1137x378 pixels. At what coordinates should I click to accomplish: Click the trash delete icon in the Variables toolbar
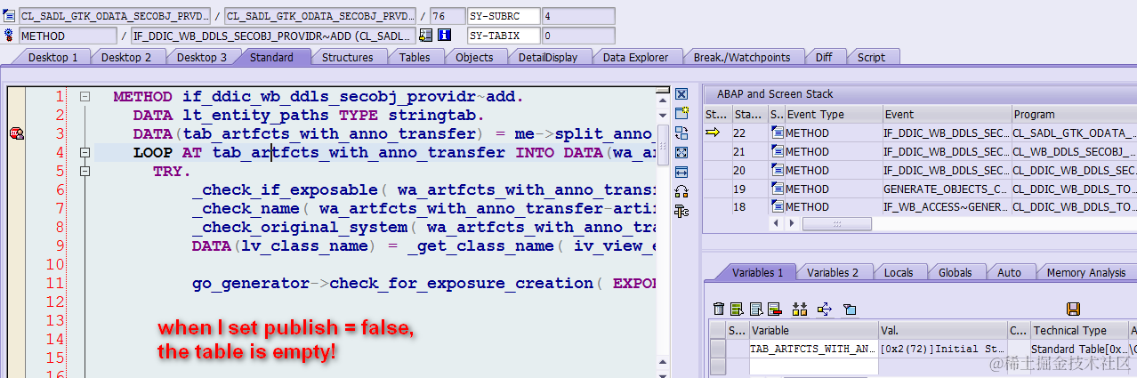(719, 309)
